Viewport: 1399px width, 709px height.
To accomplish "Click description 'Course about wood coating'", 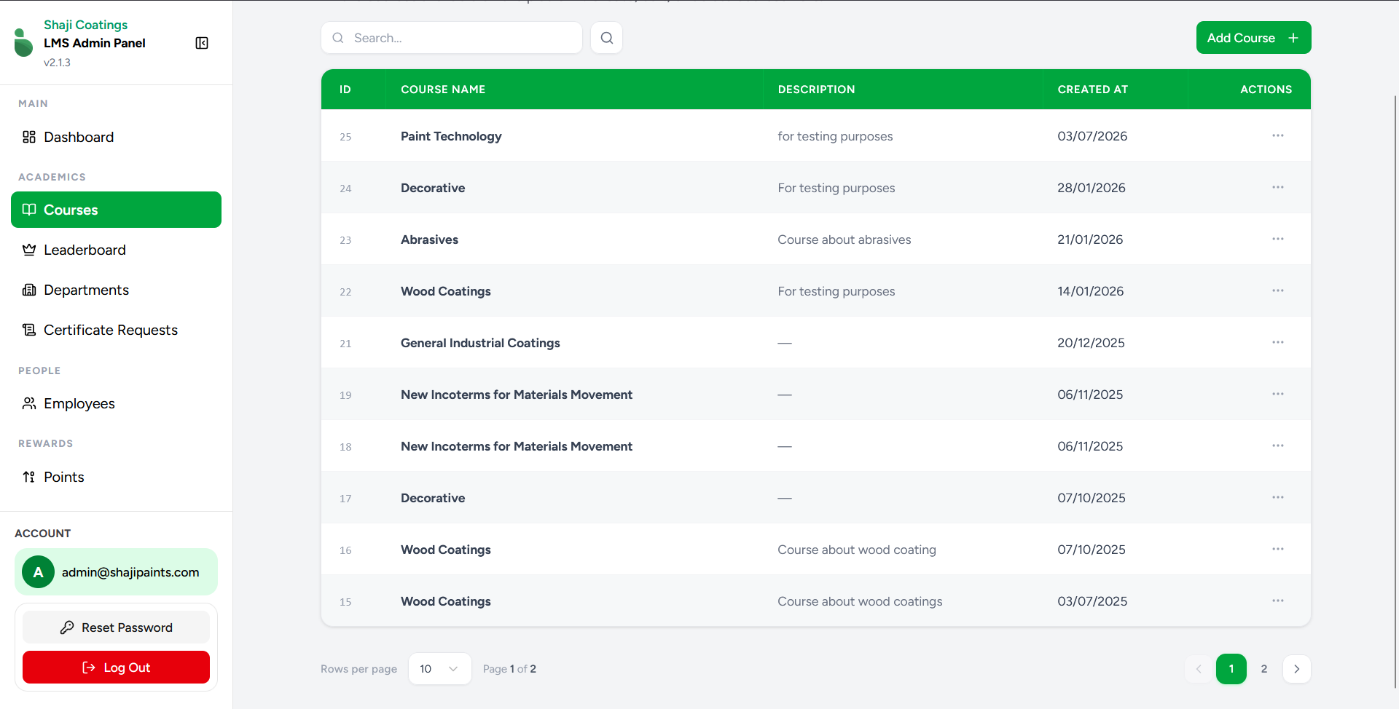I will coord(857,550).
